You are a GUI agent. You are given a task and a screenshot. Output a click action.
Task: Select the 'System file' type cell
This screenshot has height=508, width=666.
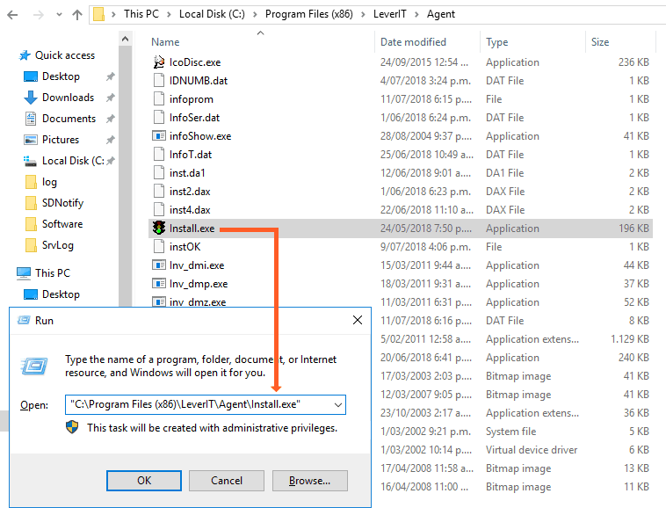[x=511, y=432]
